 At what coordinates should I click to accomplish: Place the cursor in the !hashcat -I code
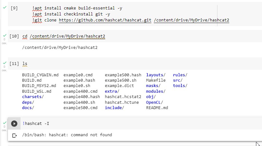pyautogui.click(x=35, y=124)
